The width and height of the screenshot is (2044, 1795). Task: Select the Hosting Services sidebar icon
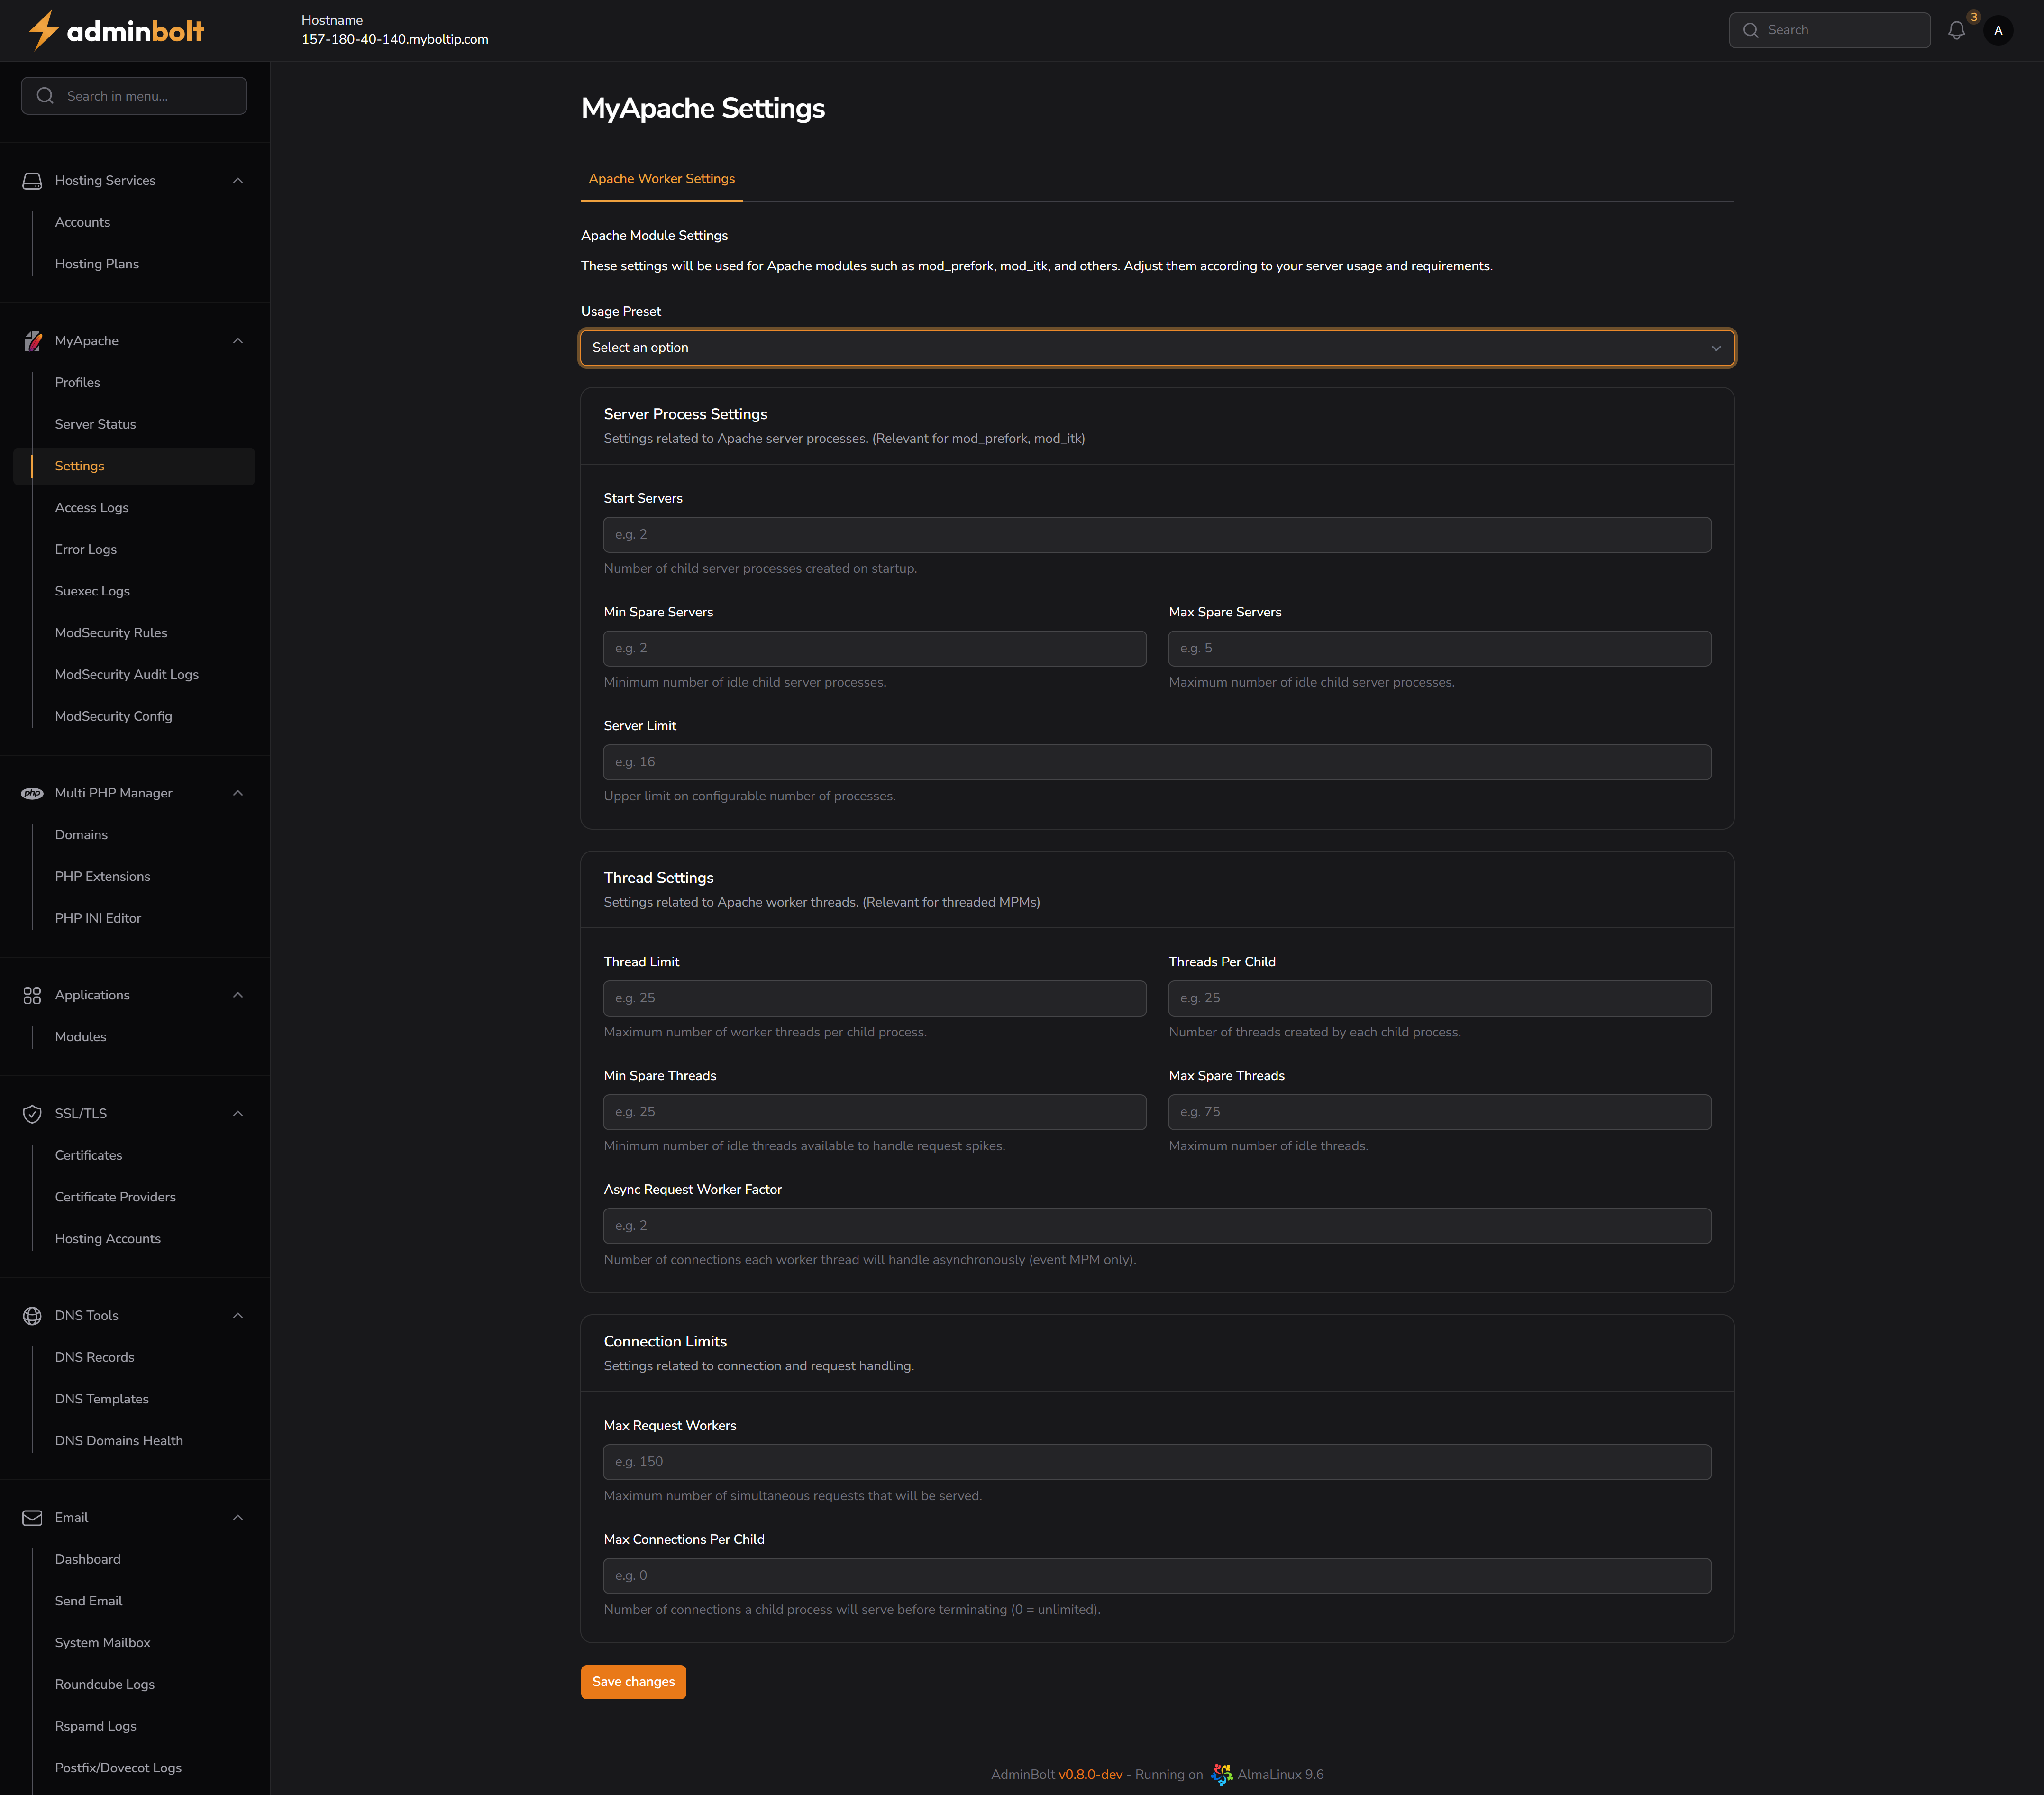(x=32, y=180)
